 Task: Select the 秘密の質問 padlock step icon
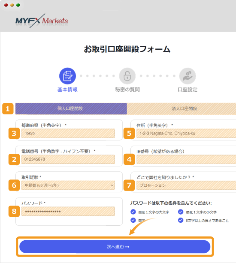[x=127, y=76]
